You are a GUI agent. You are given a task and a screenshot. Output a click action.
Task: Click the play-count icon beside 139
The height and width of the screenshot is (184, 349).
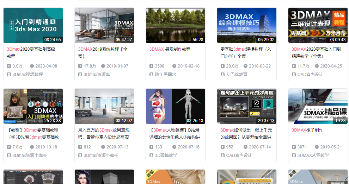151,147
